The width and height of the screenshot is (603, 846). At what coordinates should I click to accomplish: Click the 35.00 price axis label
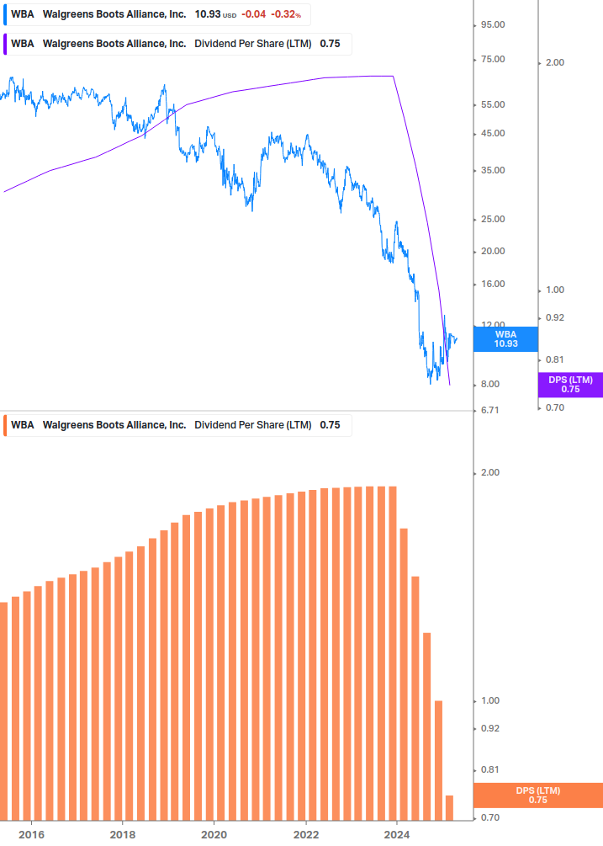493,171
